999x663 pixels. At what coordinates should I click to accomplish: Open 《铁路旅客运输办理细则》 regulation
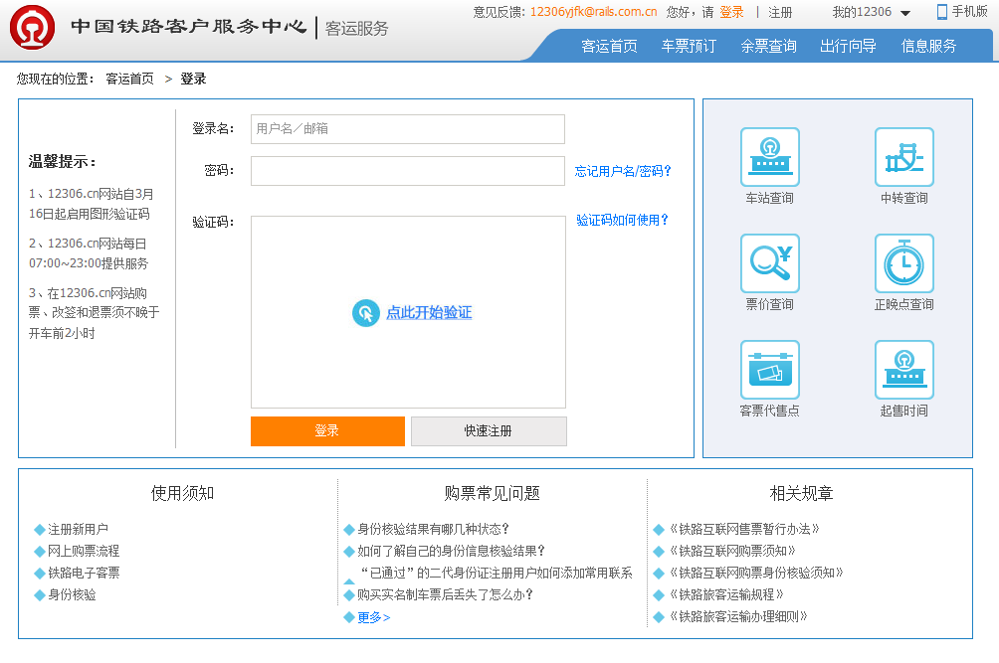tap(738, 616)
